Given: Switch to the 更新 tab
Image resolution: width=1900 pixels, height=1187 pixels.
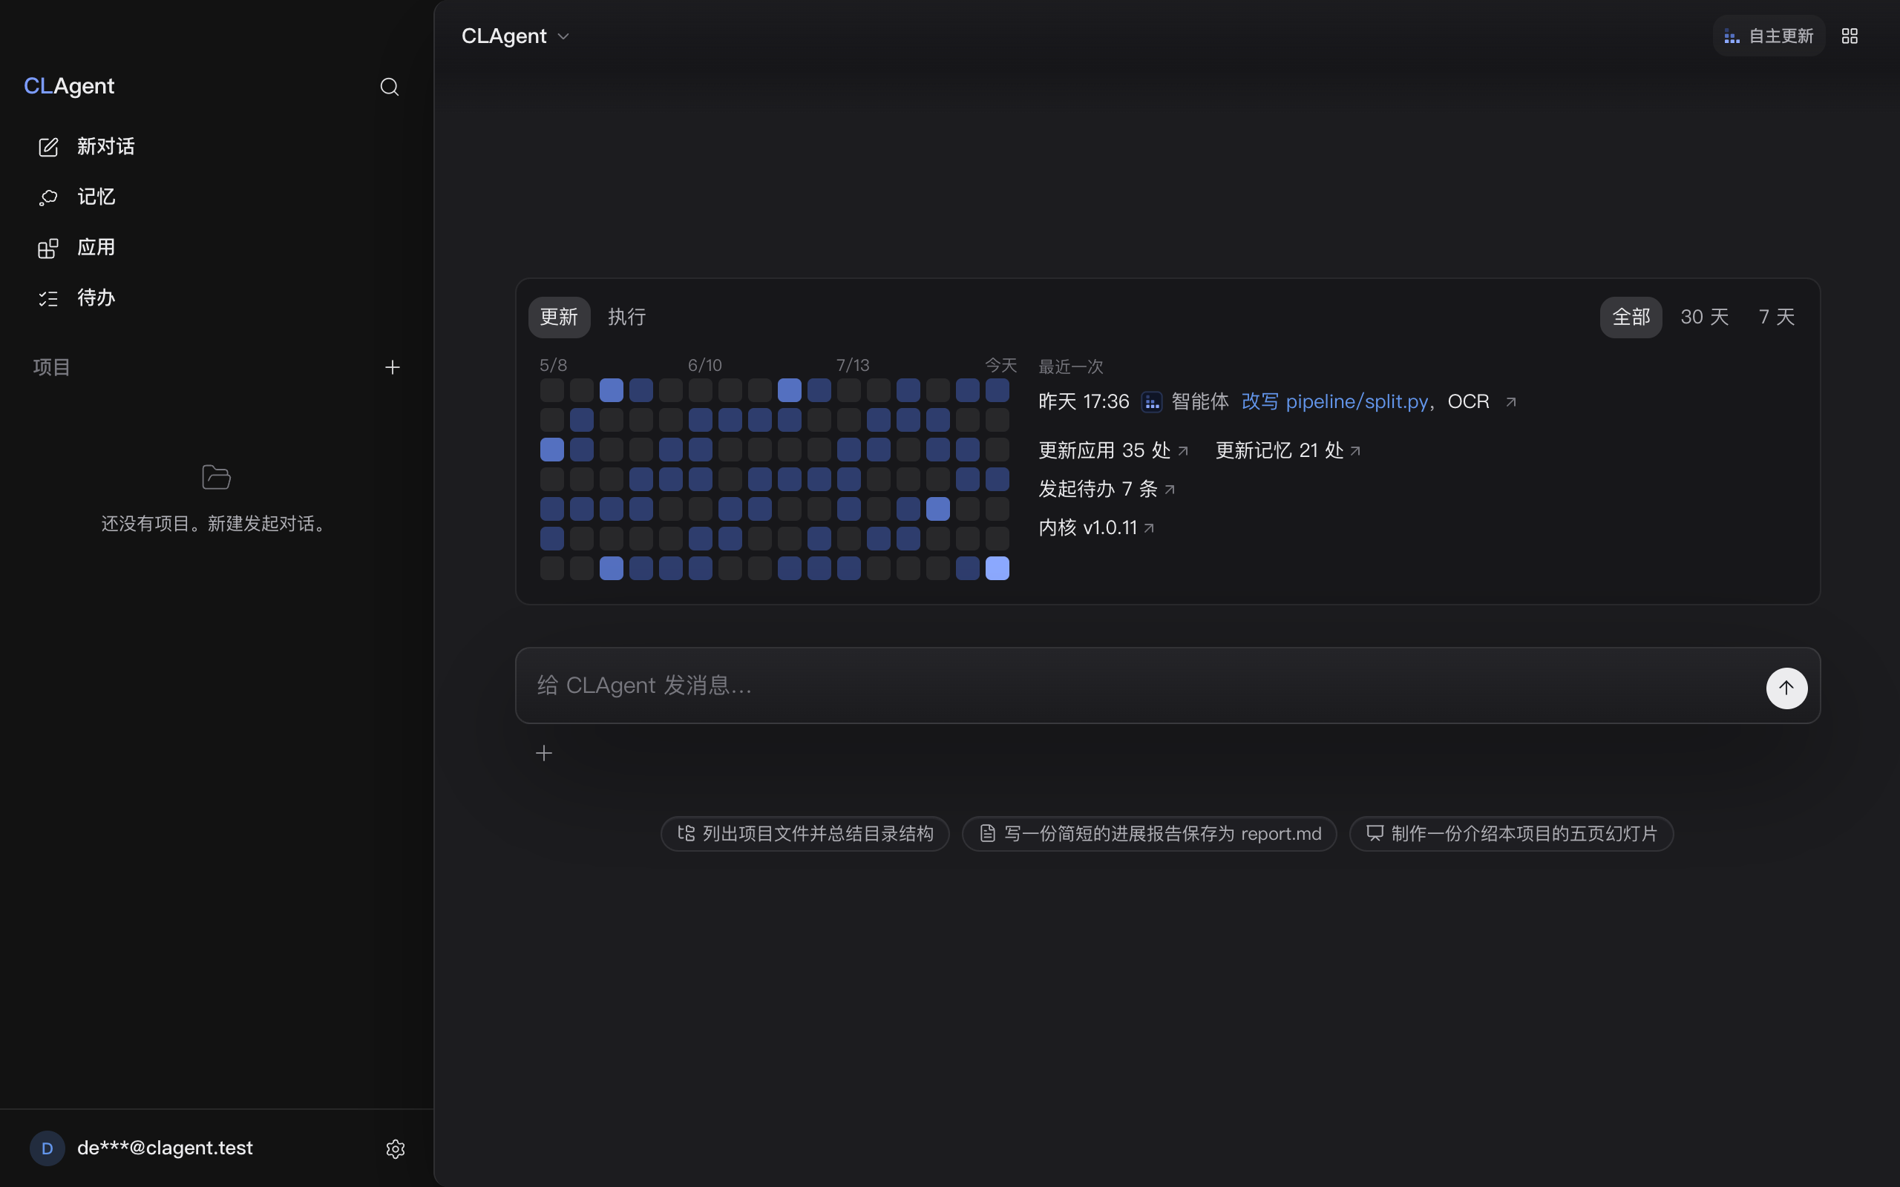Looking at the screenshot, I should [x=559, y=318].
